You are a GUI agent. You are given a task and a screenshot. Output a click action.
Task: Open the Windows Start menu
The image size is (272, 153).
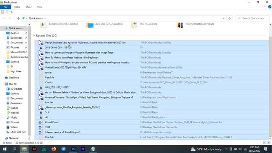(5, 149)
